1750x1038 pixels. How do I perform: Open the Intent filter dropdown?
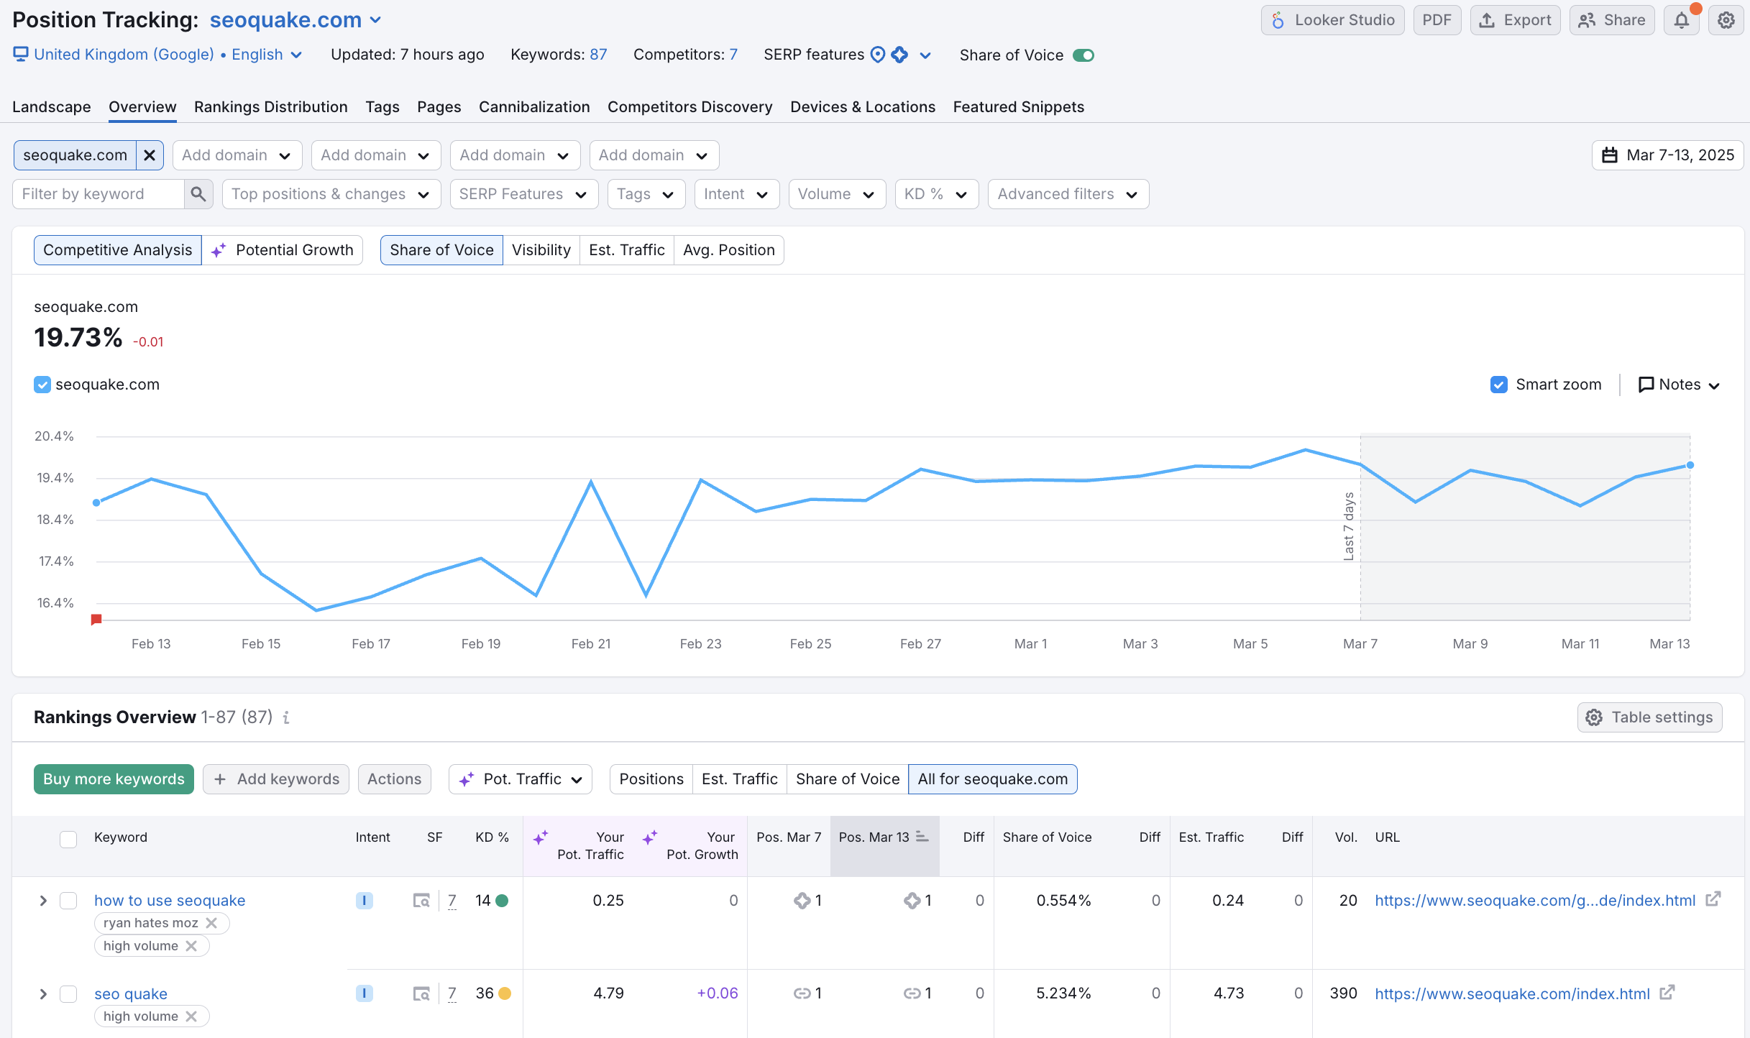click(736, 193)
